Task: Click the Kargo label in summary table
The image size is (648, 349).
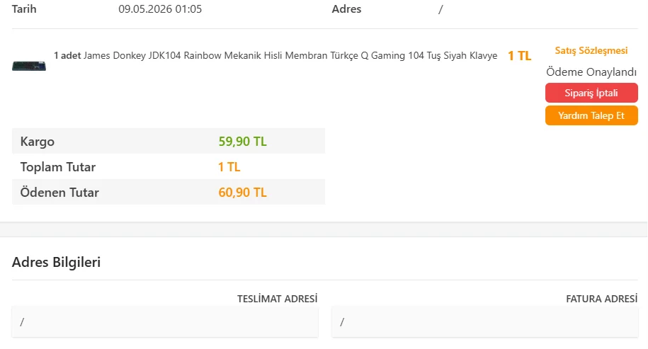Action: [38, 142]
